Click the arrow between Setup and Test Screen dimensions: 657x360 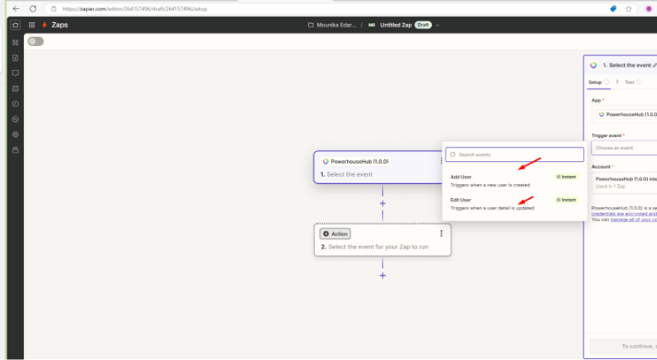(x=617, y=82)
